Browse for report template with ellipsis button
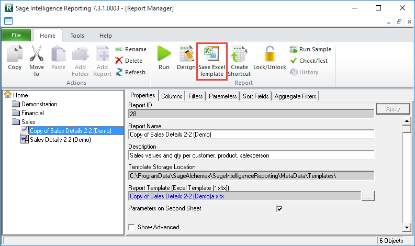Viewport: 415px width, 246px height. tap(368, 196)
